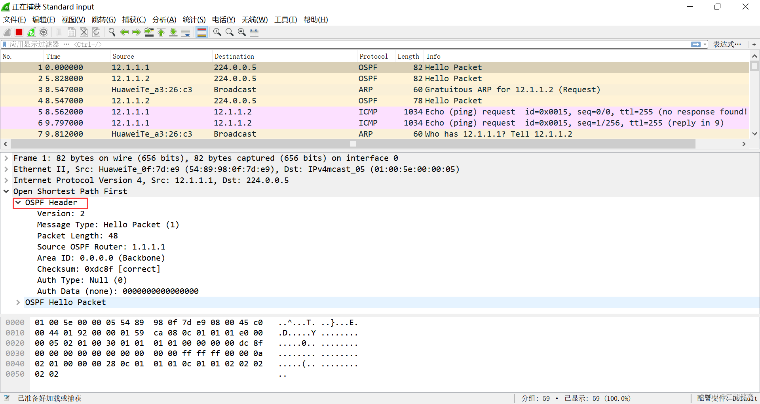
Task: Click expert info status bar icon
Action: coord(7,398)
